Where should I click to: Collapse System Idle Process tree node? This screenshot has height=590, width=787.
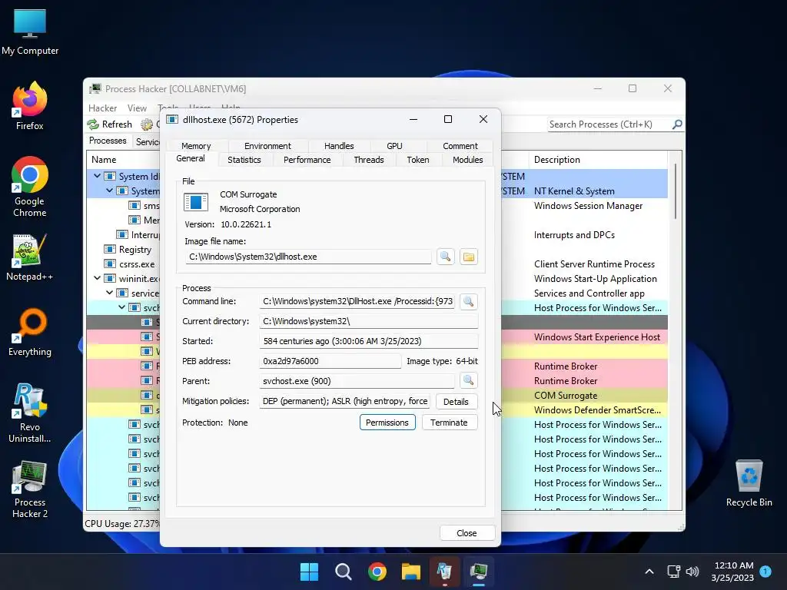coord(97,176)
